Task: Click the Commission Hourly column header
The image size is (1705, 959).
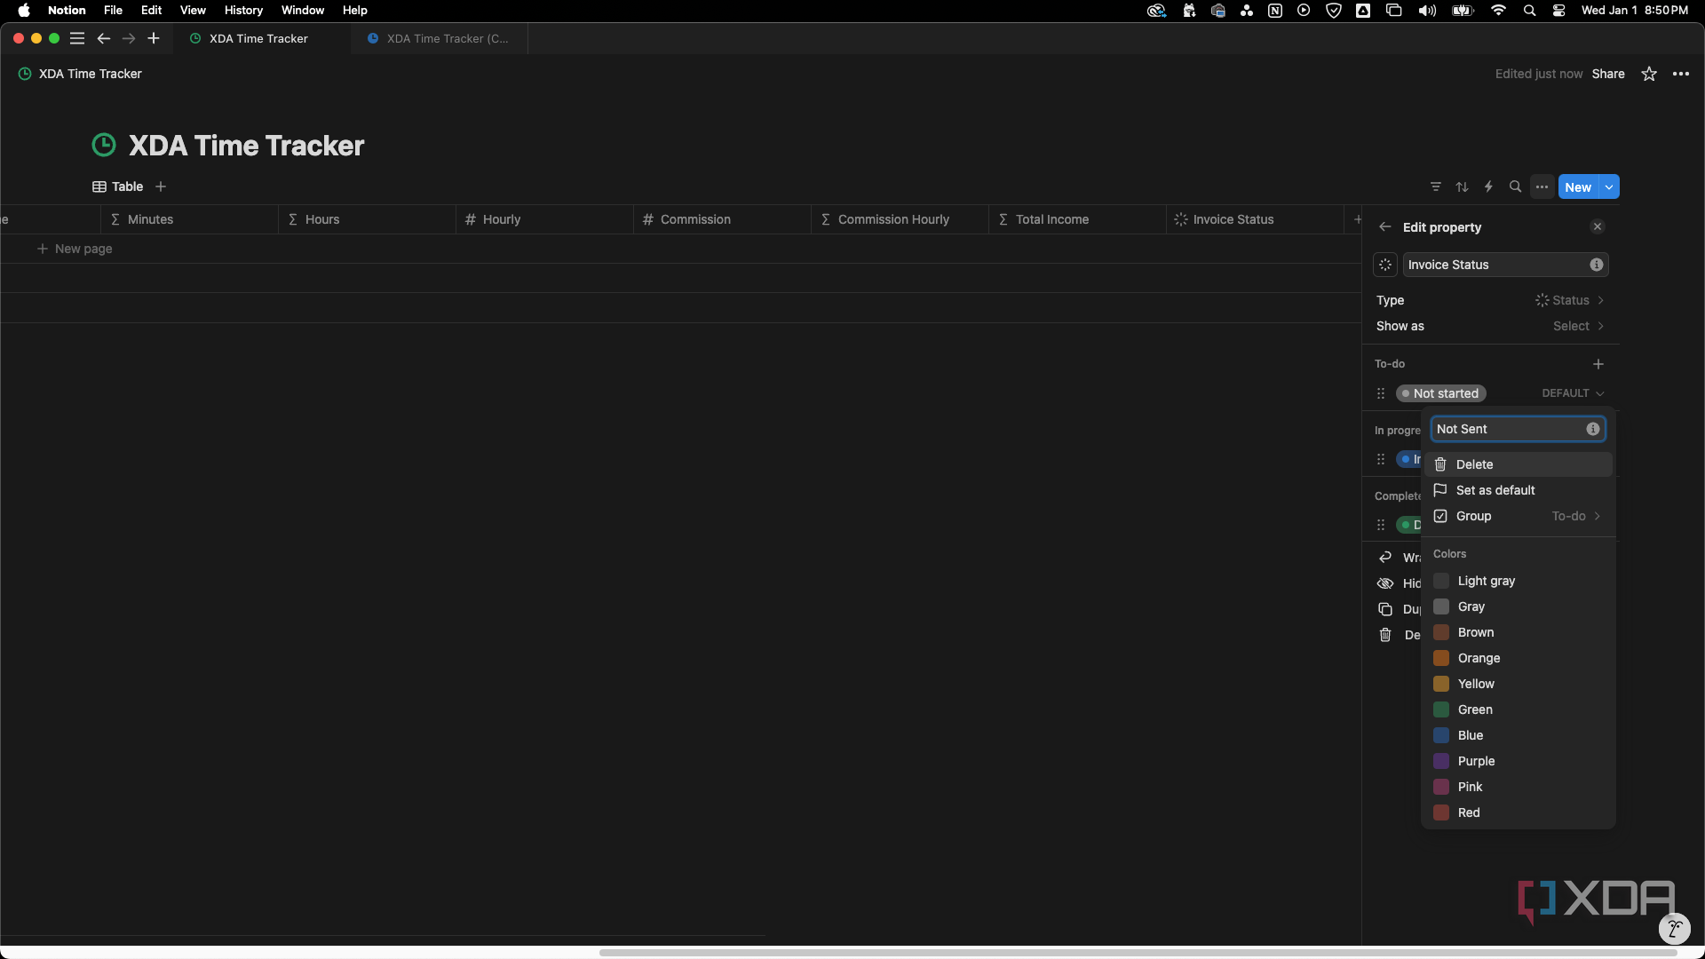Action: [x=900, y=219]
